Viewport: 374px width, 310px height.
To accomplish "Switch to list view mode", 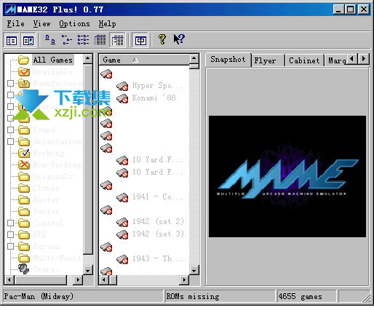I will pos(83,39).
